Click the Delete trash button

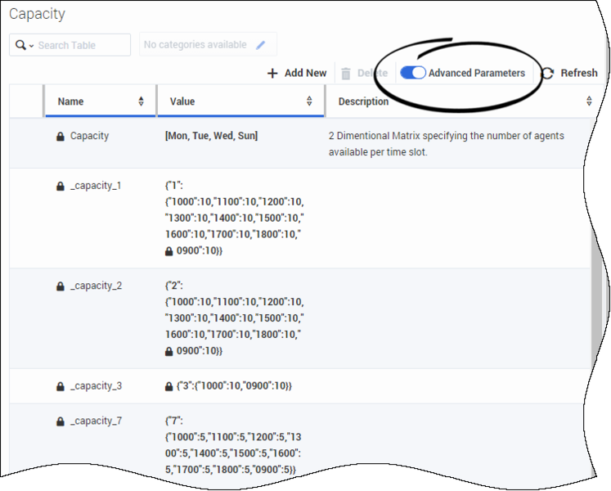point(364,73)
